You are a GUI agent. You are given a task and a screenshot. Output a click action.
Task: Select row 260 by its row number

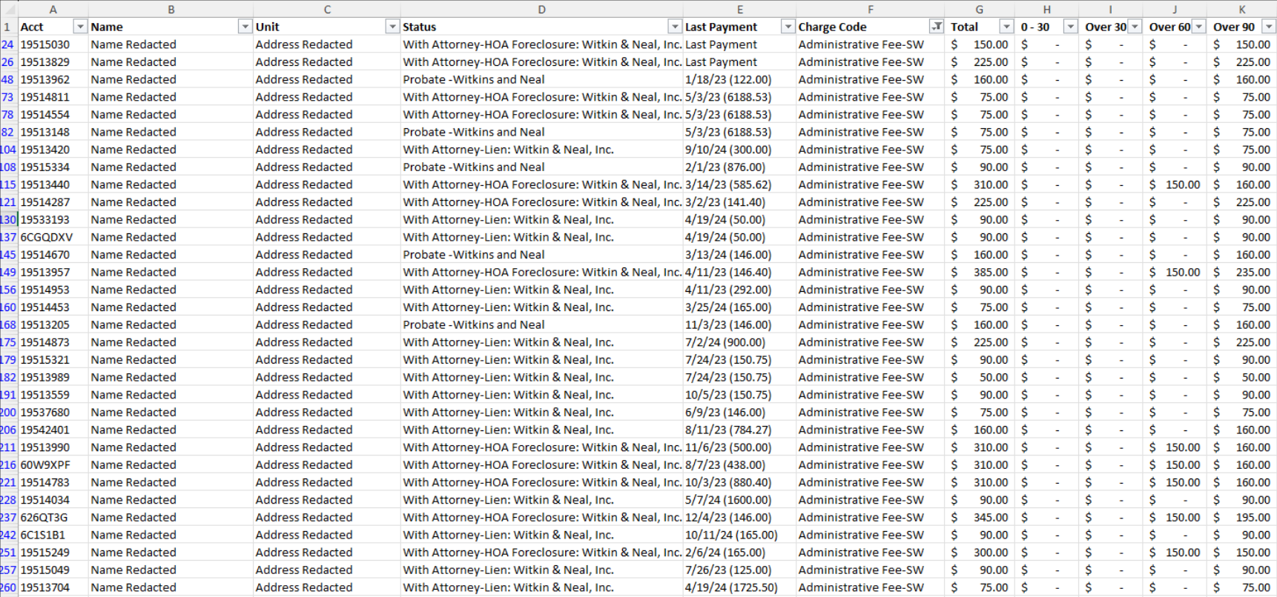point(8,587)
